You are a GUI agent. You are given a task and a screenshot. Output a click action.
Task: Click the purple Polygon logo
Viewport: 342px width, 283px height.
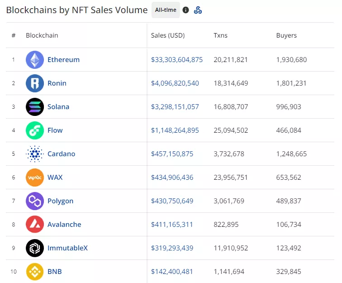coord(35,201)
